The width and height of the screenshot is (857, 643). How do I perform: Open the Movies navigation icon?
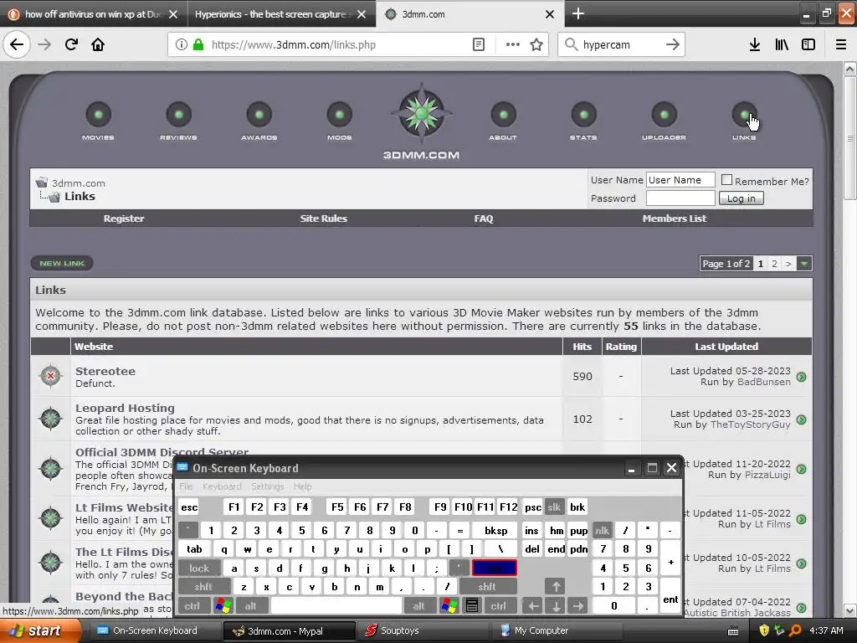(99, 115)
